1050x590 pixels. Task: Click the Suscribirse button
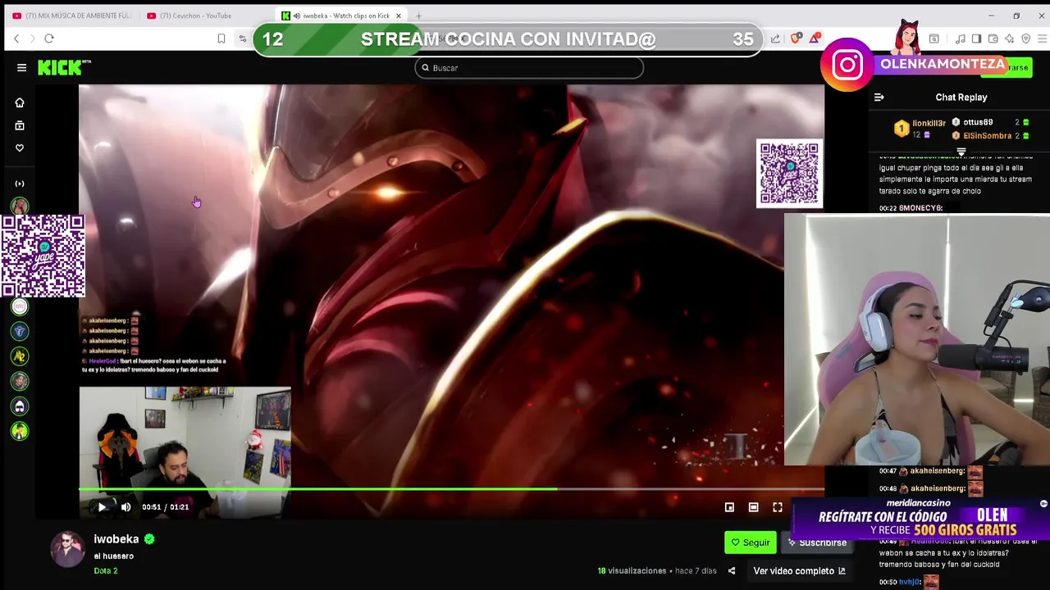tap(817, 542)
